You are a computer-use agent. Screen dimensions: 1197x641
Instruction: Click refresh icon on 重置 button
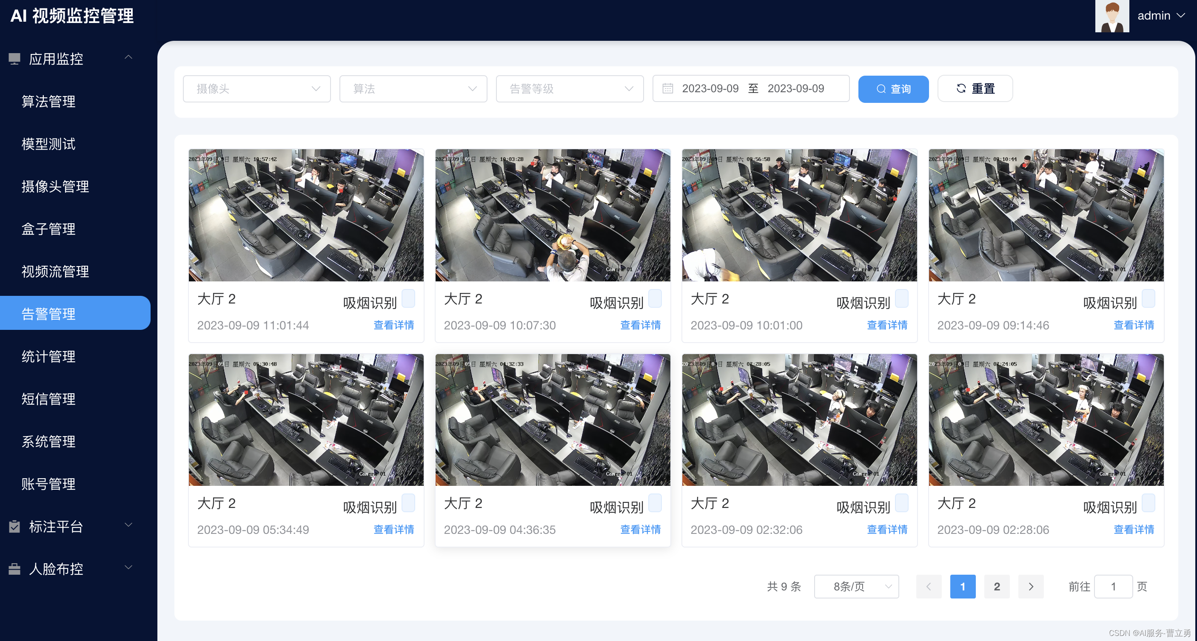tap(961, 88)
